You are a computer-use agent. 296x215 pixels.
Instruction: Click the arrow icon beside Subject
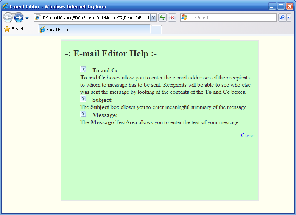pos(83,98)
